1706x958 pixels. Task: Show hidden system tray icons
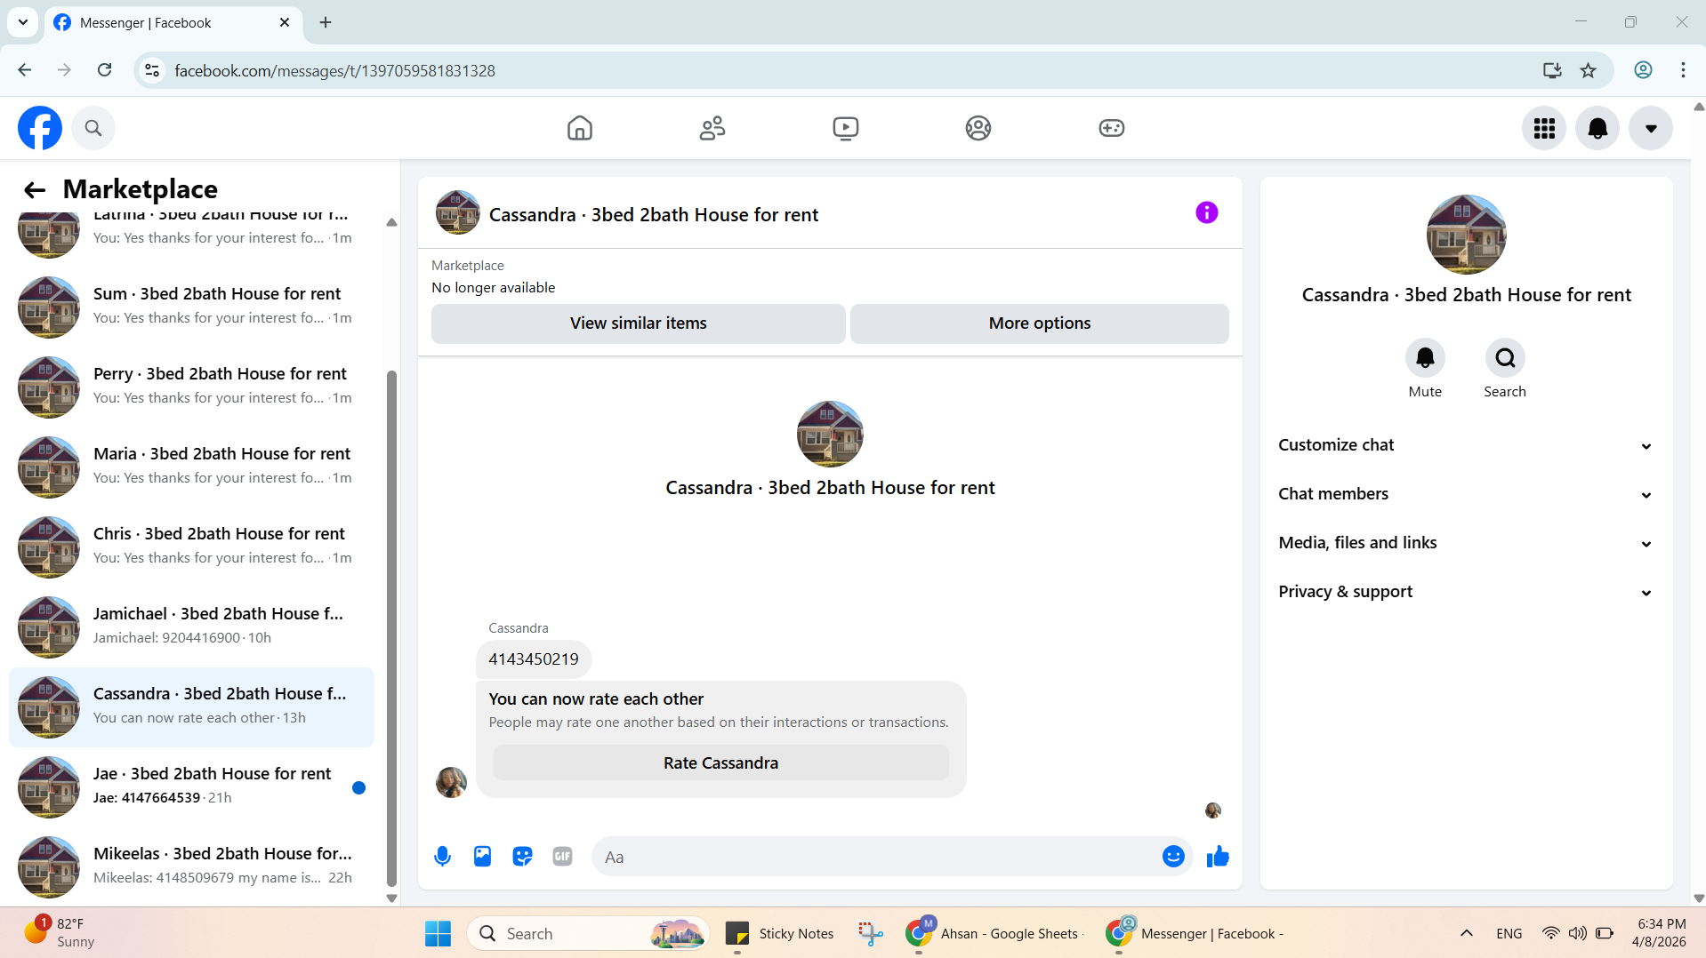coord(1467,934)
